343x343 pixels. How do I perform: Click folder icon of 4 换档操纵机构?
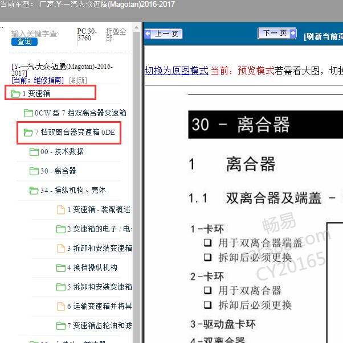[61, 267]
